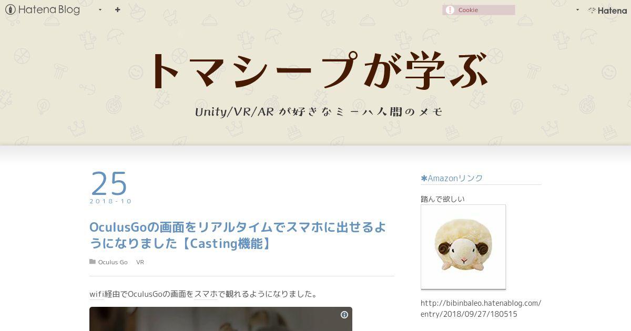The image size is (631, 331).
Task: Expand the dropdown arrow left of Hatena logo
Action: tap(577, 10)
